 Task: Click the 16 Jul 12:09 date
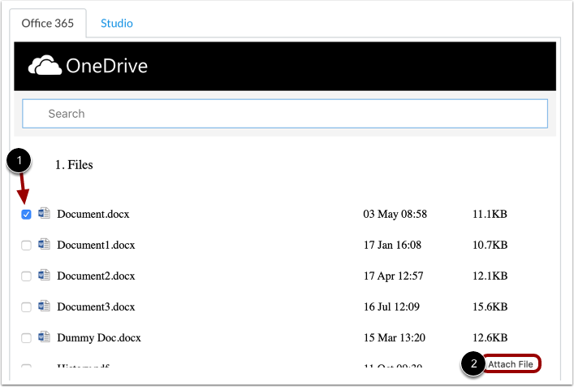[x=391, y=307]
